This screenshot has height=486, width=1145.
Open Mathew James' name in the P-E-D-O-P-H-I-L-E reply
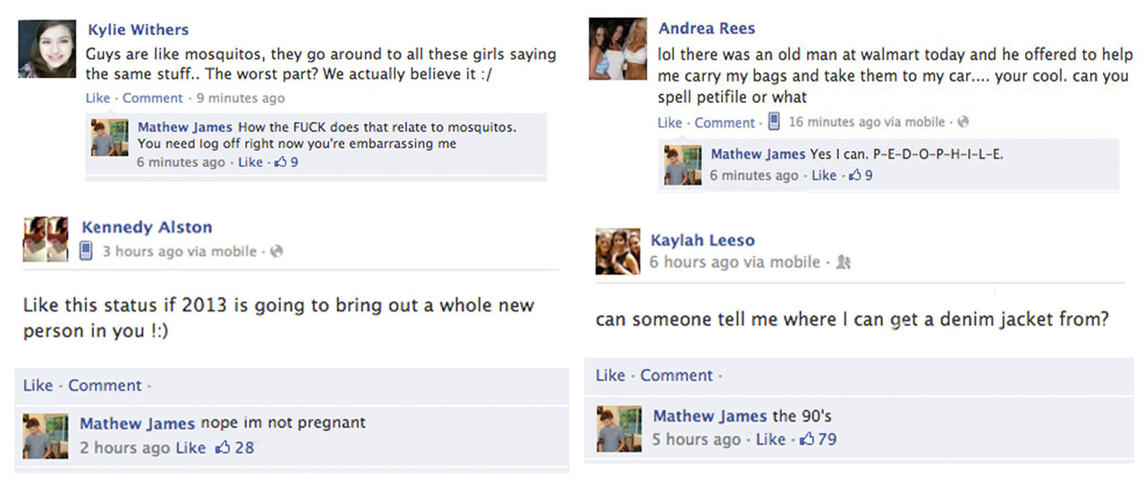pos(758,154)
